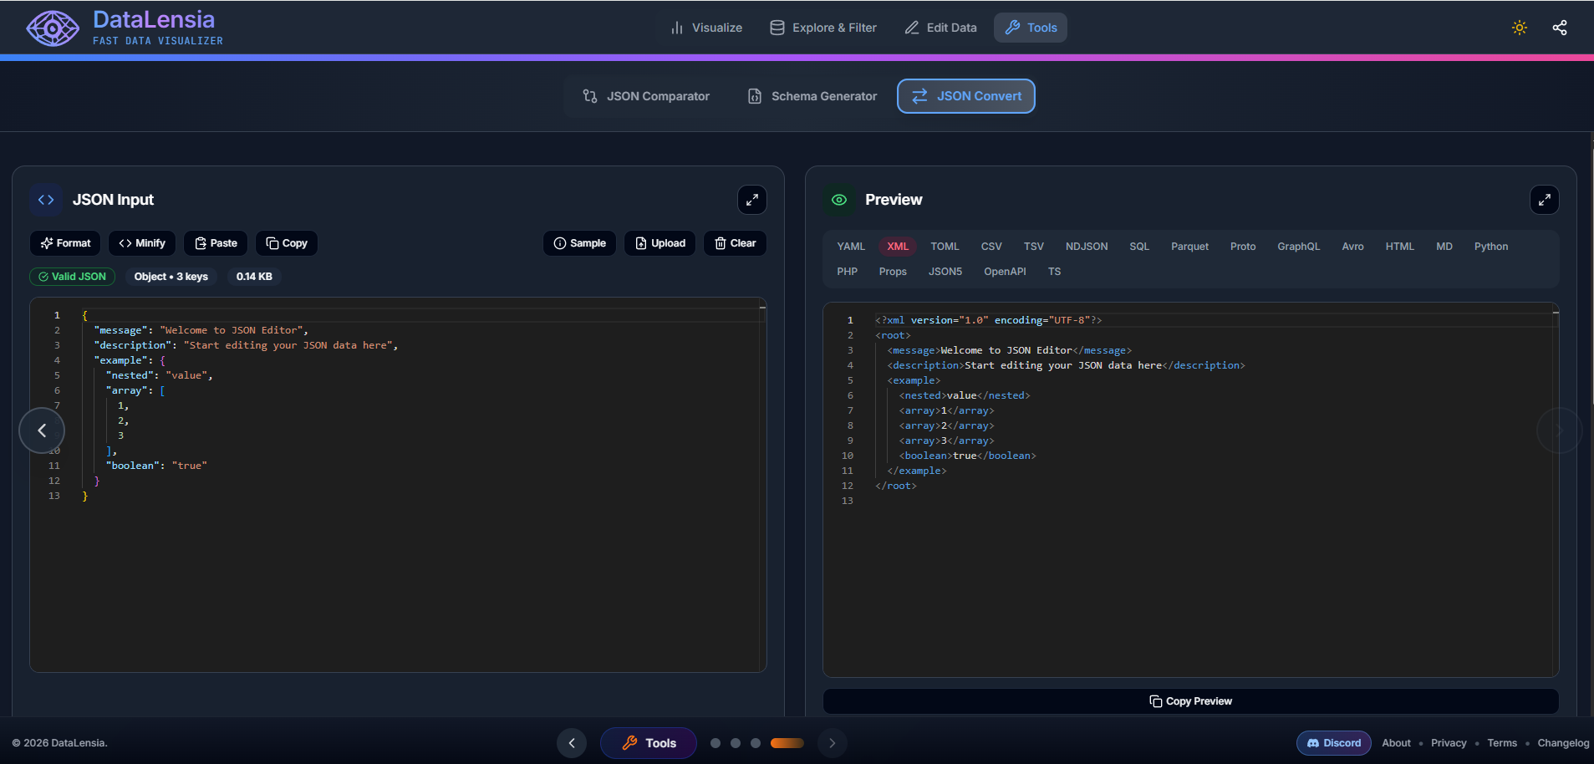Open the Visualize tab
Image resolution: width=1594 pixels, height=764 pixels.
706,28
